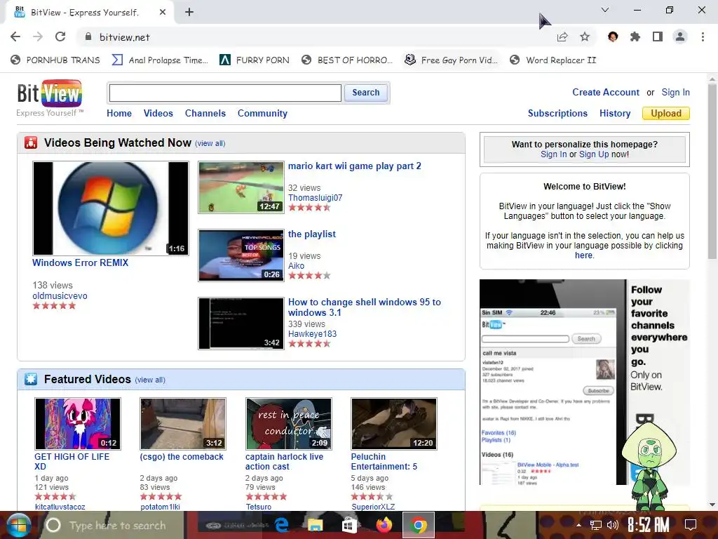Open windows 95 shell video thumbnail

coord(241,324)
